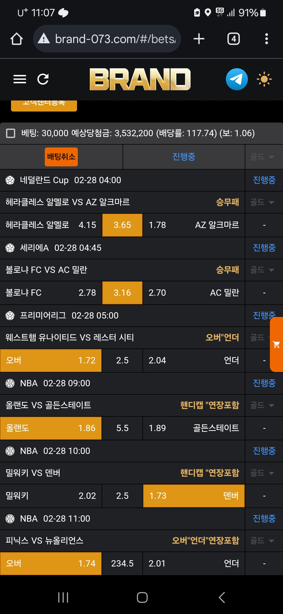Select 오버 1.72 for 웨스트햄 match
This screenshot has width=283, height=614.
click(51, 361)
